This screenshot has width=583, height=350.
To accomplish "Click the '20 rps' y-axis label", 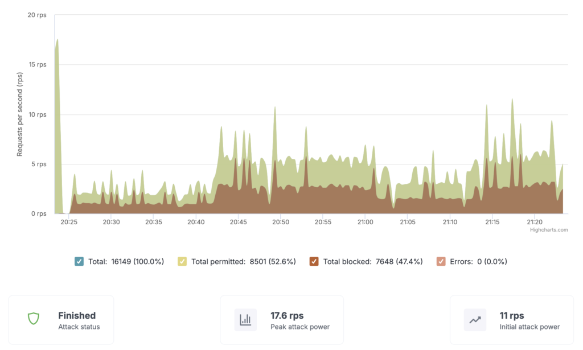I will coord(37,15).
